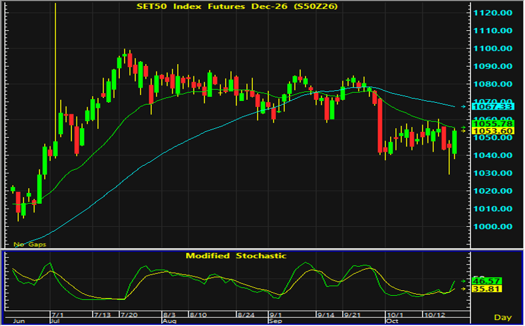Click the 9/21 date marker
The image size is (525, 326).
click(x=352, y=315)
